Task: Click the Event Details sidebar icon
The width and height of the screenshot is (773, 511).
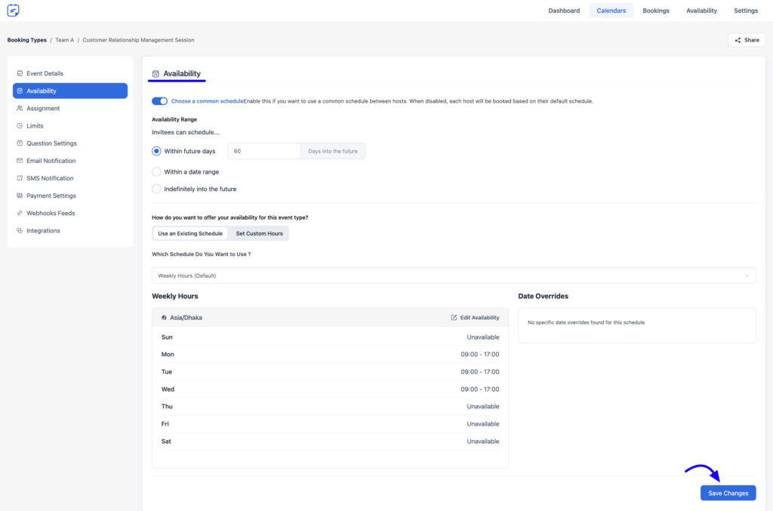Action: (x=20, y=73)
